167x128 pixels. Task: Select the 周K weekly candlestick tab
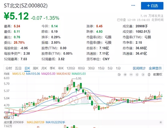click(36, 68)
